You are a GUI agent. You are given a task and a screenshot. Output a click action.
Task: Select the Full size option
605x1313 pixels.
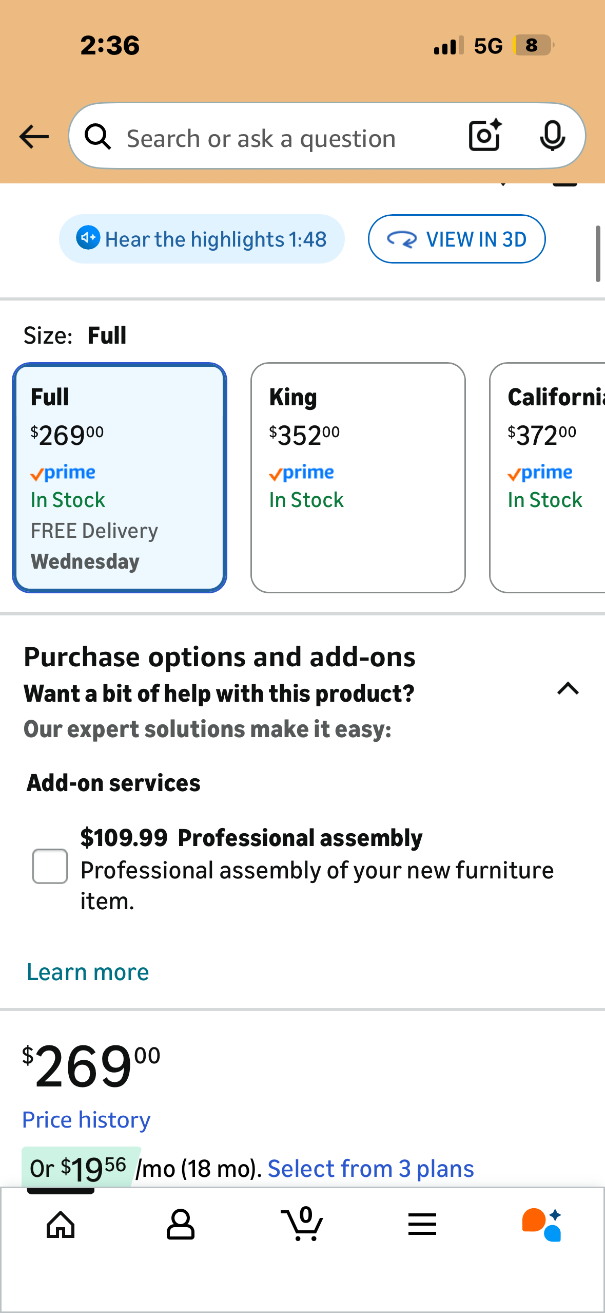pos(120,478)
